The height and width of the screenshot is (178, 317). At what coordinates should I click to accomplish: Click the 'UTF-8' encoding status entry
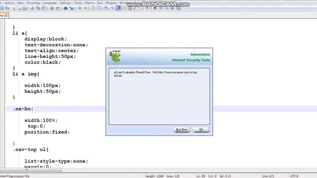pos(294,176)
